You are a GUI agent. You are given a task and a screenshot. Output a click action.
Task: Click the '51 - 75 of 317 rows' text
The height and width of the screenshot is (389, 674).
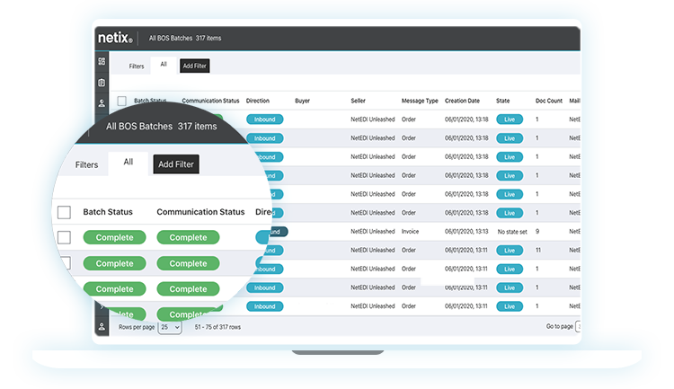(x=217, y=327)
